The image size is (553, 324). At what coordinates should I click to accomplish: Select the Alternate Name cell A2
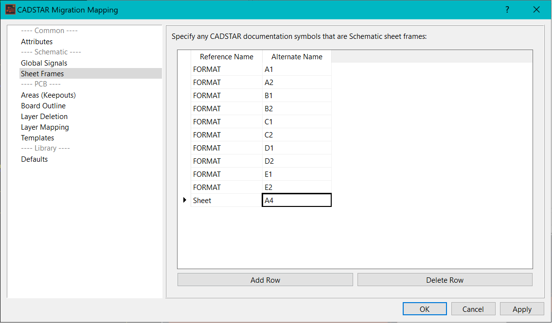tap(297, 83)
